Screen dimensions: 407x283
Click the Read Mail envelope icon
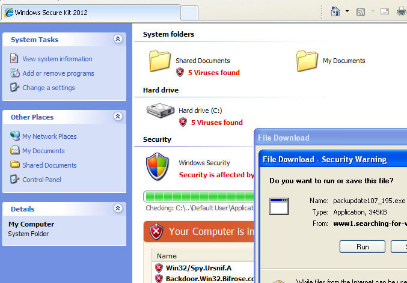coord(385,11)
